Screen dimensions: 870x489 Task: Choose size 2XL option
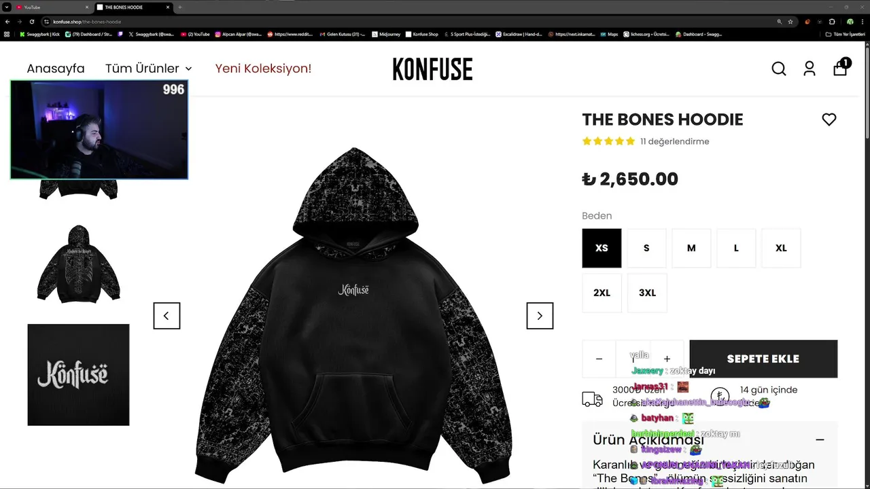(x=602, y=293)
